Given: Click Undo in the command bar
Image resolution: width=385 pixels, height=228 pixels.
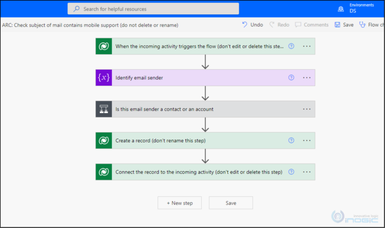Looking at the screenshot, I should click(252, 24).
